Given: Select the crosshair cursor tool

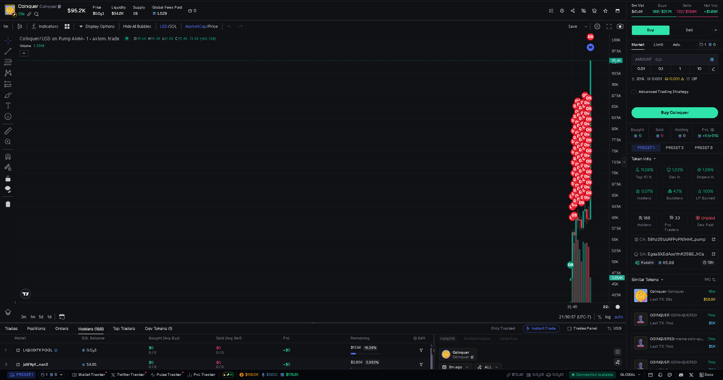Looking at the screenshot, I should click(8, 40).
